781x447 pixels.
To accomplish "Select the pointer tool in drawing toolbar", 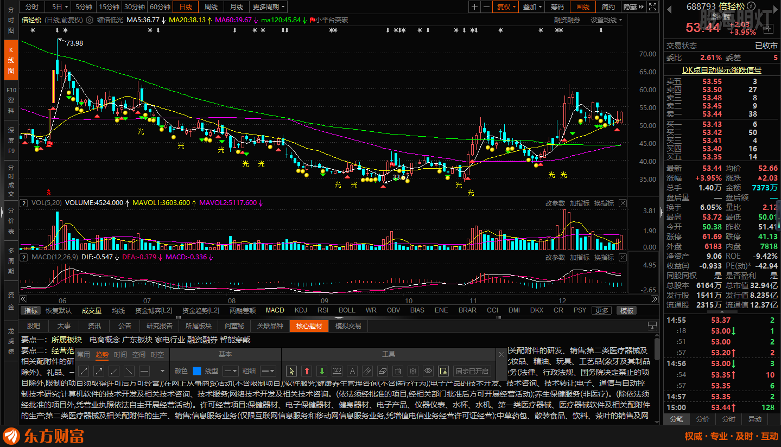I will (292, 371).
